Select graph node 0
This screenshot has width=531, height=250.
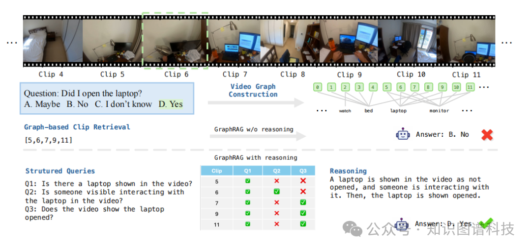pyautogui.click(x=317, y=87)
